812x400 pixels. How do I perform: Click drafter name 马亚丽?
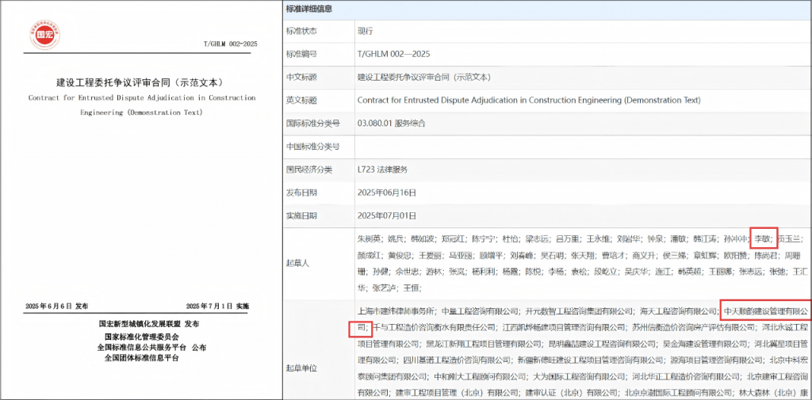pyautogui.click(x=460, y=255)
